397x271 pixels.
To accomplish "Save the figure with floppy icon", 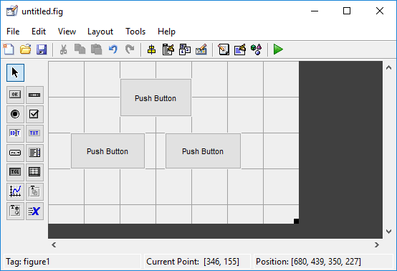I will coord(42,49).
